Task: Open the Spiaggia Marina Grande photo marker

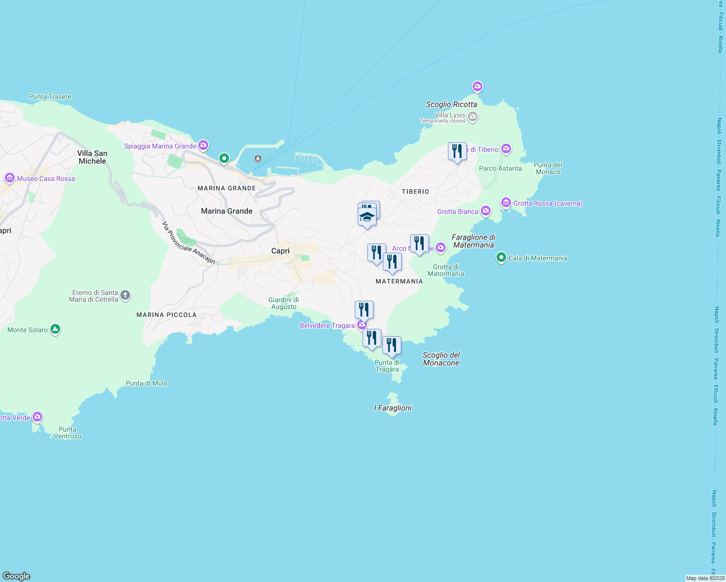Action: pos(203,145)
